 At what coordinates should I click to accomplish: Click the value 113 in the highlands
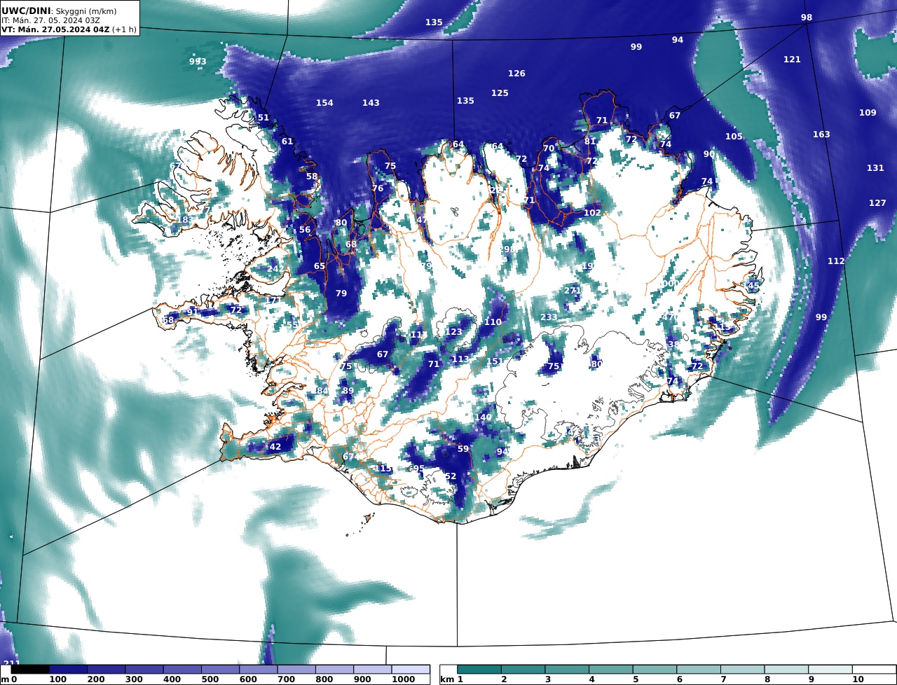point(460,359)
